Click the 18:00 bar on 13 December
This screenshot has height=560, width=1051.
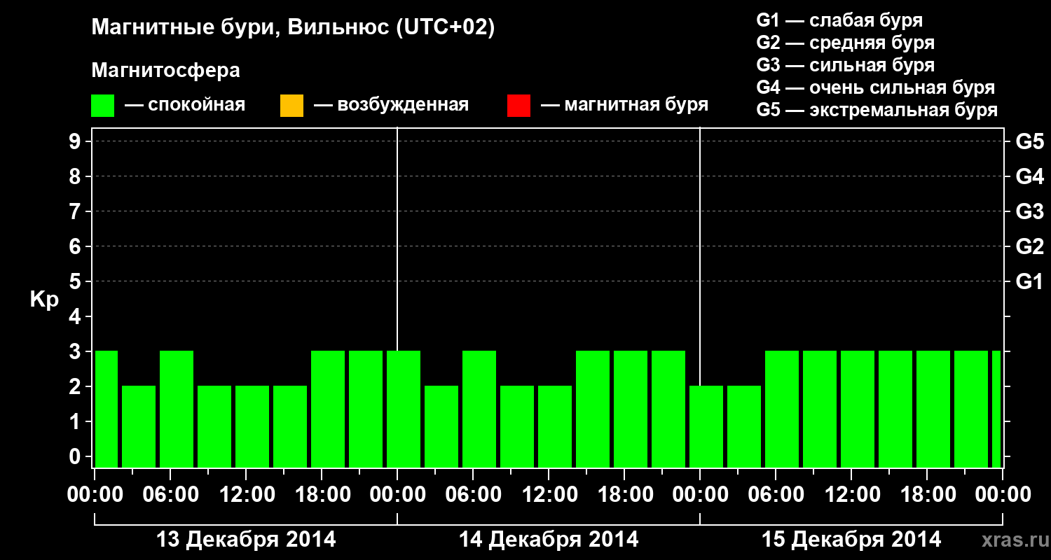click(x=328, y=409)
